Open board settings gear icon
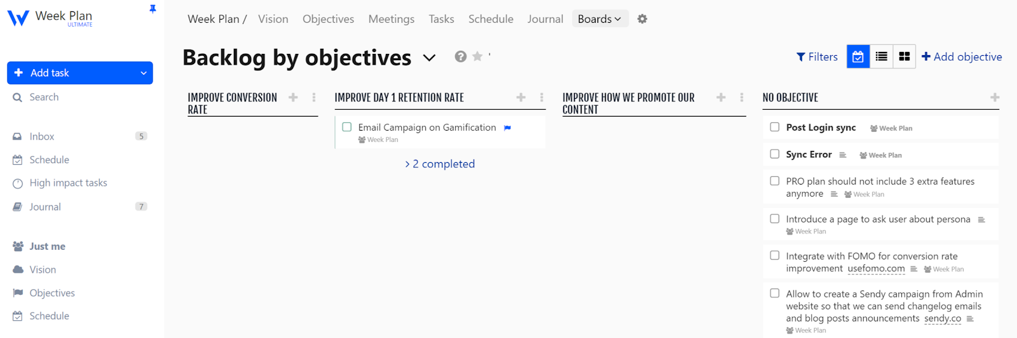This screenshot has height=338, width=1017. [x=642, y=19]
